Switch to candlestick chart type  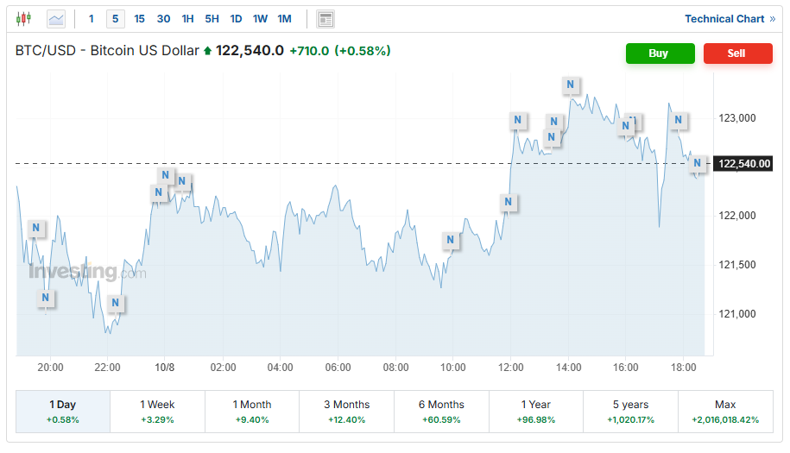(x=23, y=18)
